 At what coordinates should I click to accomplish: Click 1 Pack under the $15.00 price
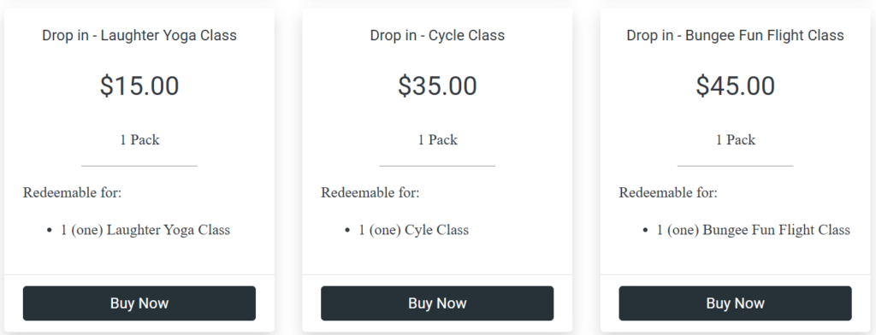139,139
